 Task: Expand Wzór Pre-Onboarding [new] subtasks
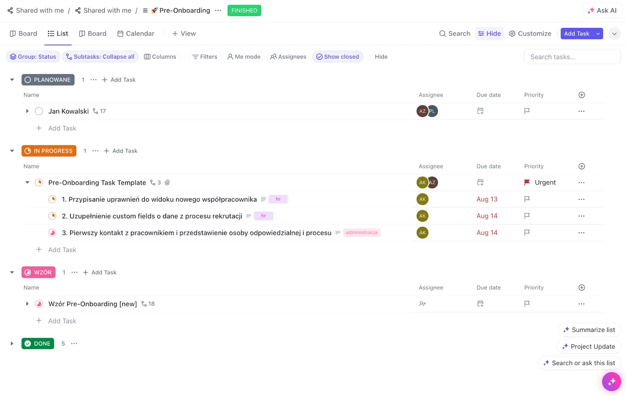coord(27,304)
